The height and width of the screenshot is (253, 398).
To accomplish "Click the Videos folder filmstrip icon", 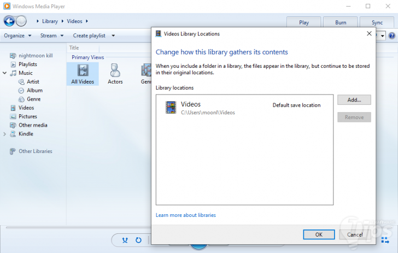I will pos(171,107).
